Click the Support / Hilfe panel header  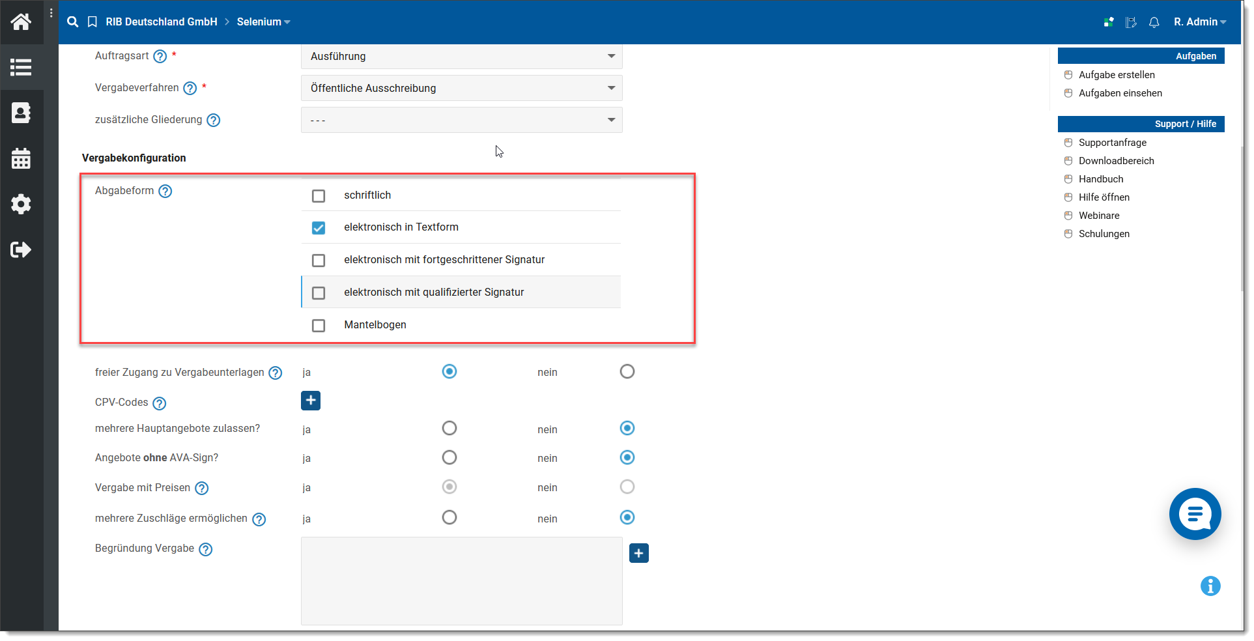pos(1141,124)
